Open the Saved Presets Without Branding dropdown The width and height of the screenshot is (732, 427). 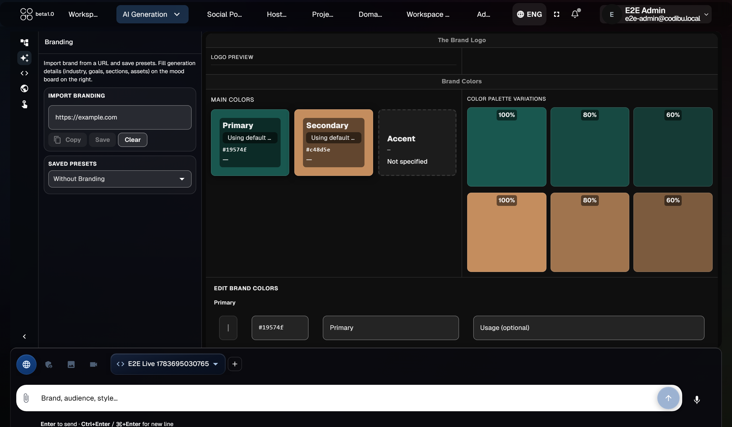click(120, 179)
